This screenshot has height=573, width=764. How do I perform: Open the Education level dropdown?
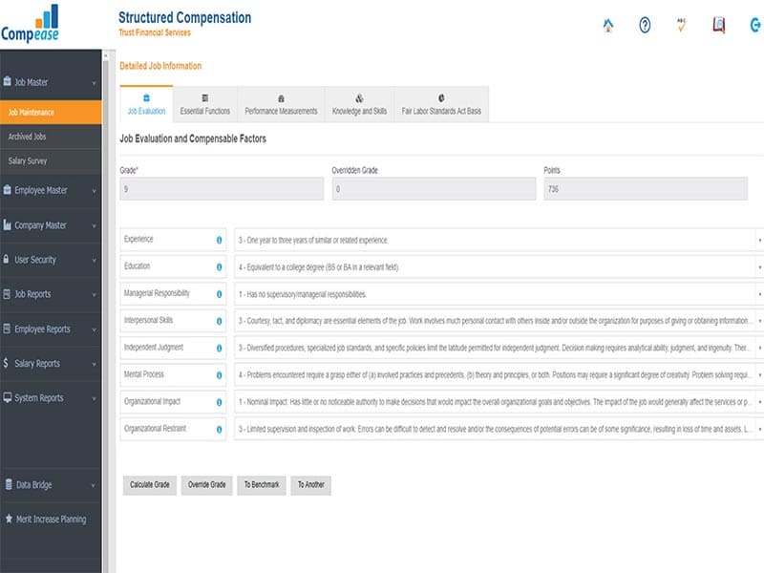pyautogui.click(x=497, y=266)
